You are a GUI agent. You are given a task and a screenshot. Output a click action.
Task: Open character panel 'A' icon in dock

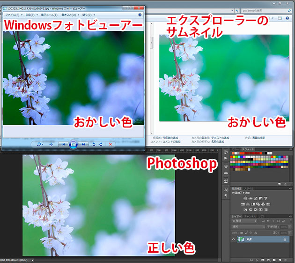(226, 190)
